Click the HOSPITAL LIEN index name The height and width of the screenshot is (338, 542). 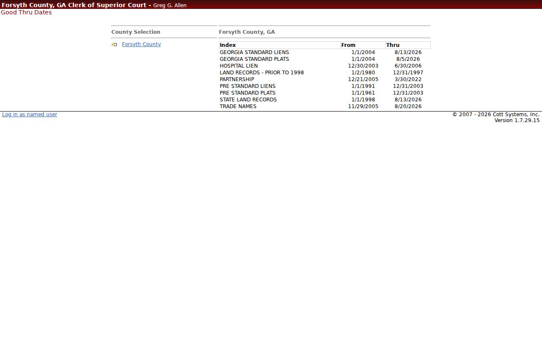point(239,66)
